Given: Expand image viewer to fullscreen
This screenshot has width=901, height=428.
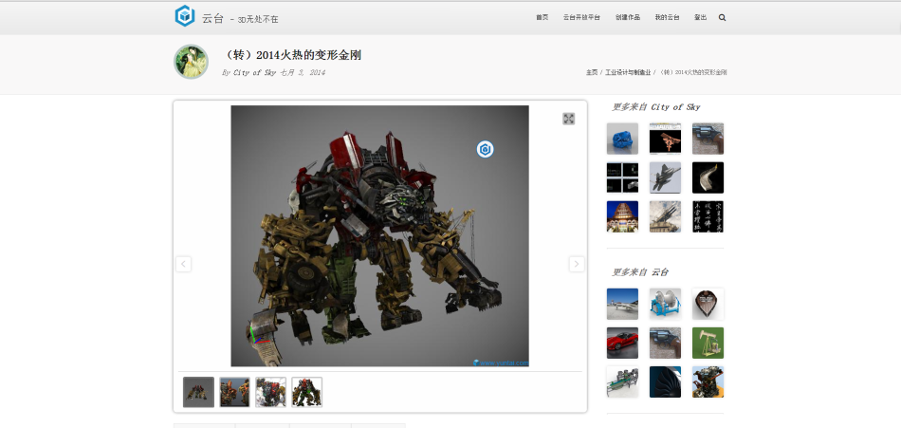Looking at the screenshot, I should (x=569, y=119).
